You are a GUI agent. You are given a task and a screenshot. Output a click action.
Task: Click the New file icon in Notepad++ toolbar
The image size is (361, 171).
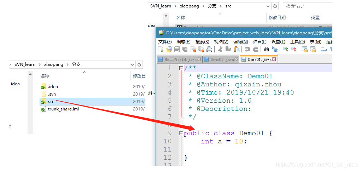click(x=161, y=49)
